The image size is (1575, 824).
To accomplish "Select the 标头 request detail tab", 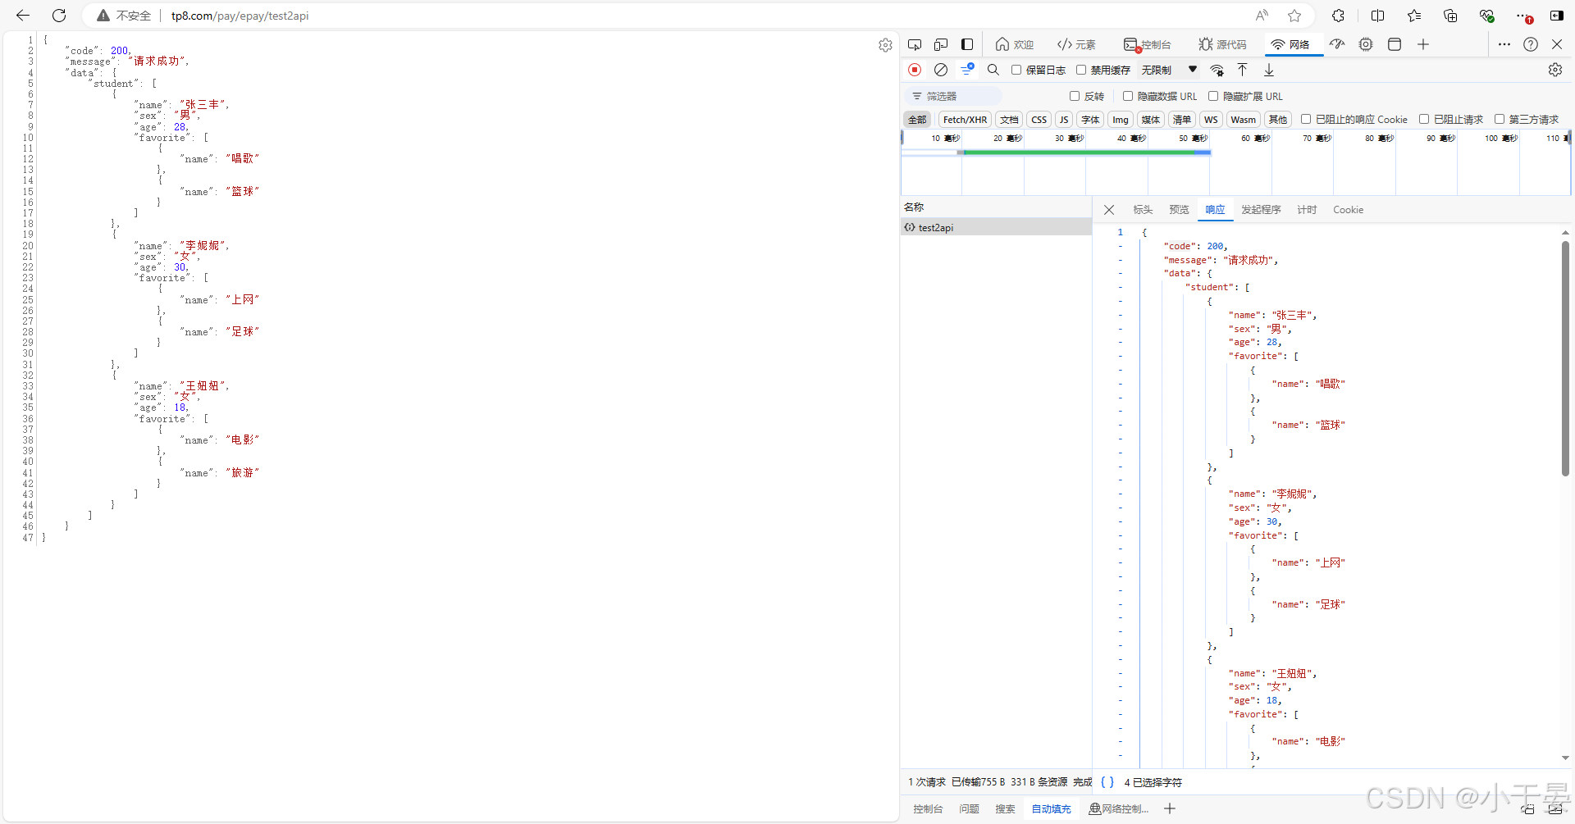I will click(1143, 210).
